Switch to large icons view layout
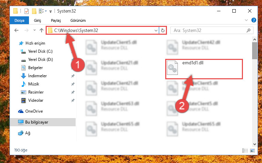 pyautogui.click(x=252, y=150)
